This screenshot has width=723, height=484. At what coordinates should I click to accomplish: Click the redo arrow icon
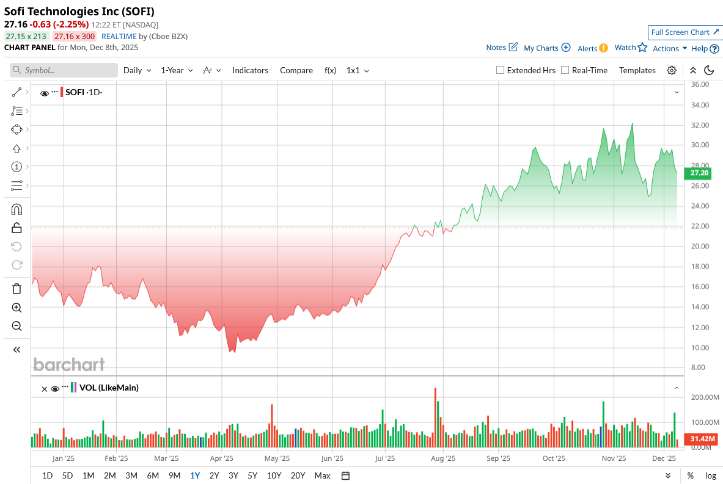[17, 265]
